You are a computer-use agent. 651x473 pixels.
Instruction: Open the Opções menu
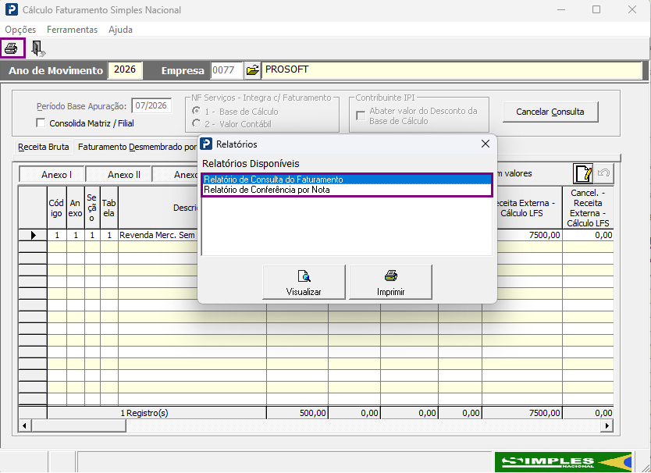20,30
